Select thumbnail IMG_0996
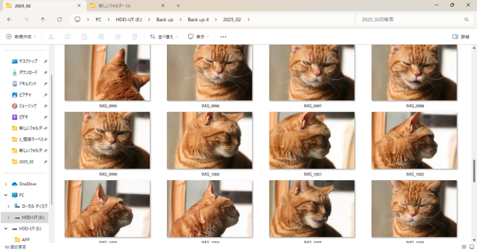 tap(209, 73)
